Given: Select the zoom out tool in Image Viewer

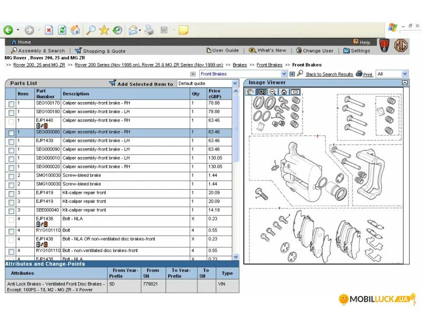Looking at the screenshot, I should (273, 92).
